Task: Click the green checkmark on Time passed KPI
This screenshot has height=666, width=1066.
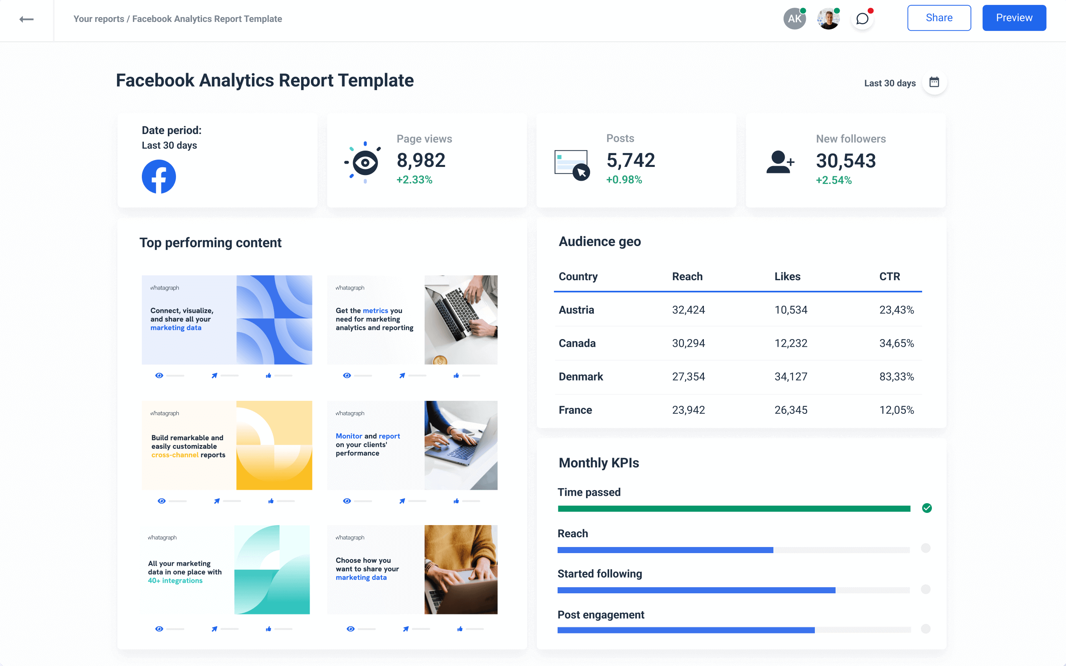Action: tap(927, 508)
